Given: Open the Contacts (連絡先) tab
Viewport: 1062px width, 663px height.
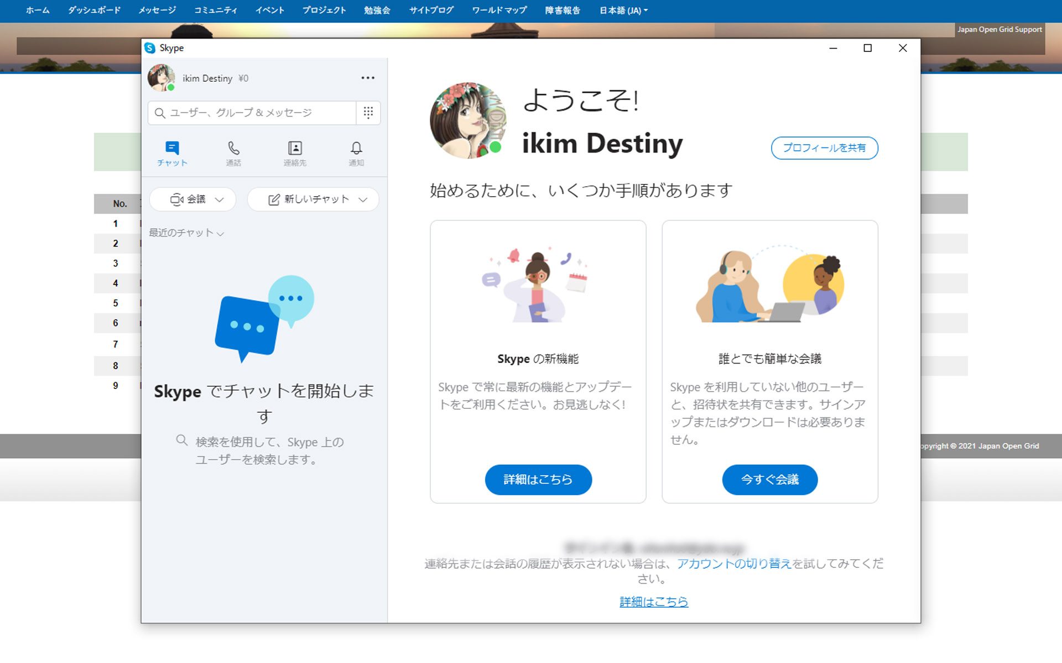Looking at the screenshot, I should (295, 154).
